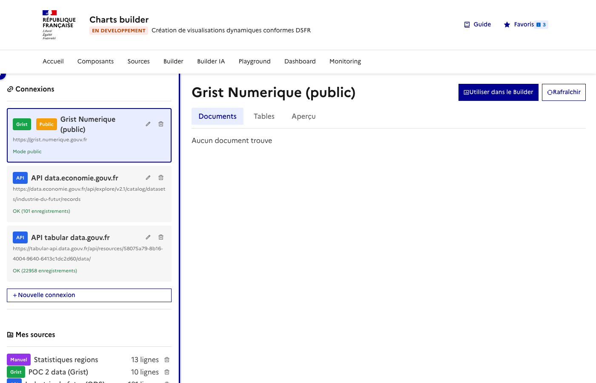This screenshot has height=383, width=596.
Task: Delete the Statistiques regions source with trash icon
Action: coord(166,360)
